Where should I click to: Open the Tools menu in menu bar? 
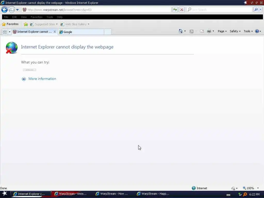[x=50, y=17]
